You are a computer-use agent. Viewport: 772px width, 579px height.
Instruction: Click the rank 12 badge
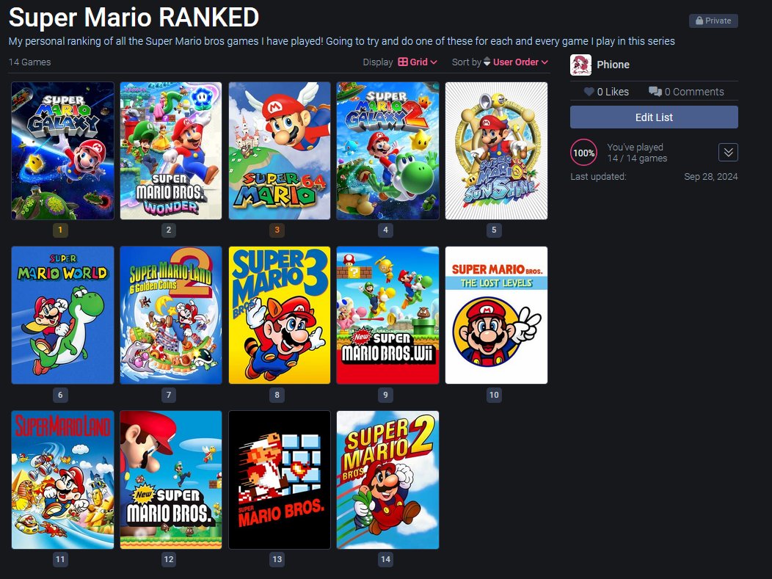(x=168, y=559)
